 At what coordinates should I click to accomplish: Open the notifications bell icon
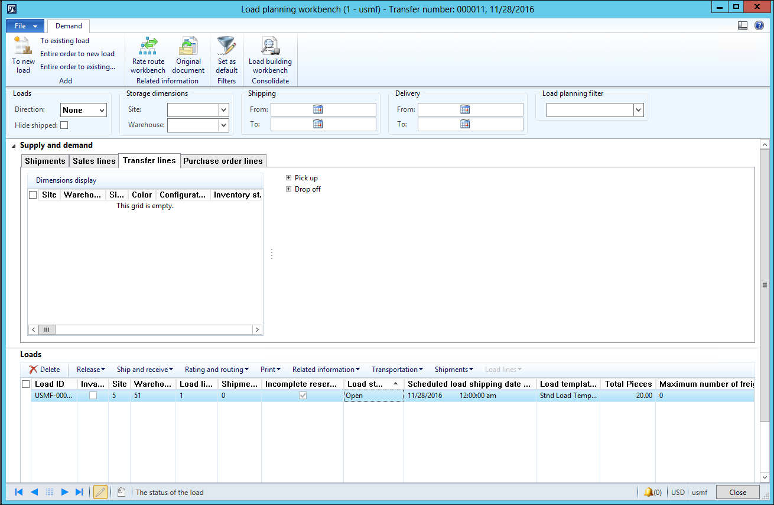tap(649, 492)
